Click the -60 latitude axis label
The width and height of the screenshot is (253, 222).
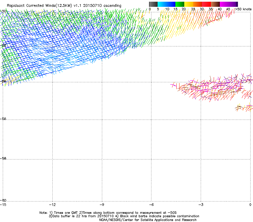tap(3, 200)
